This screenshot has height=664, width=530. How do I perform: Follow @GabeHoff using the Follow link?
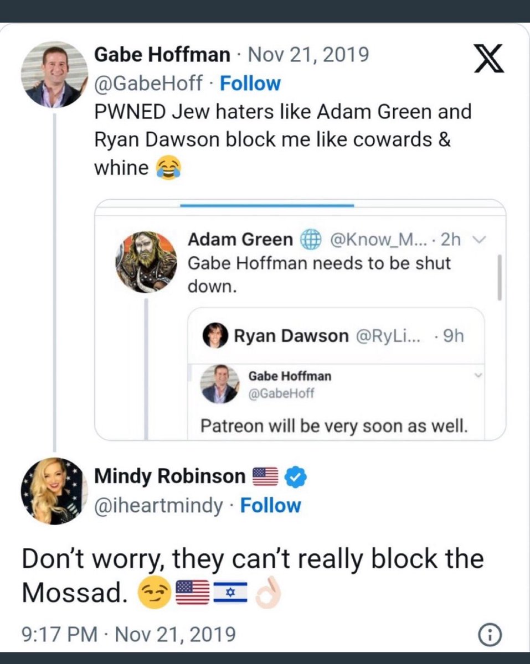(x=250, y=84)
